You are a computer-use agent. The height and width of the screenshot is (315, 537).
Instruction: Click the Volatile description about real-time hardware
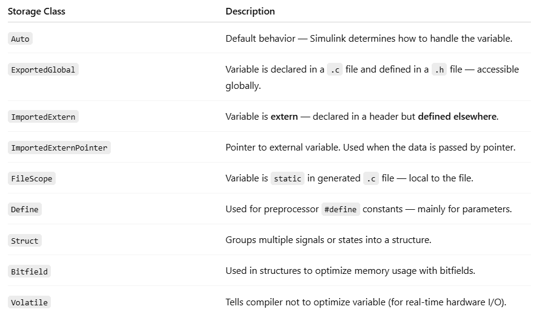pos(366,302)
